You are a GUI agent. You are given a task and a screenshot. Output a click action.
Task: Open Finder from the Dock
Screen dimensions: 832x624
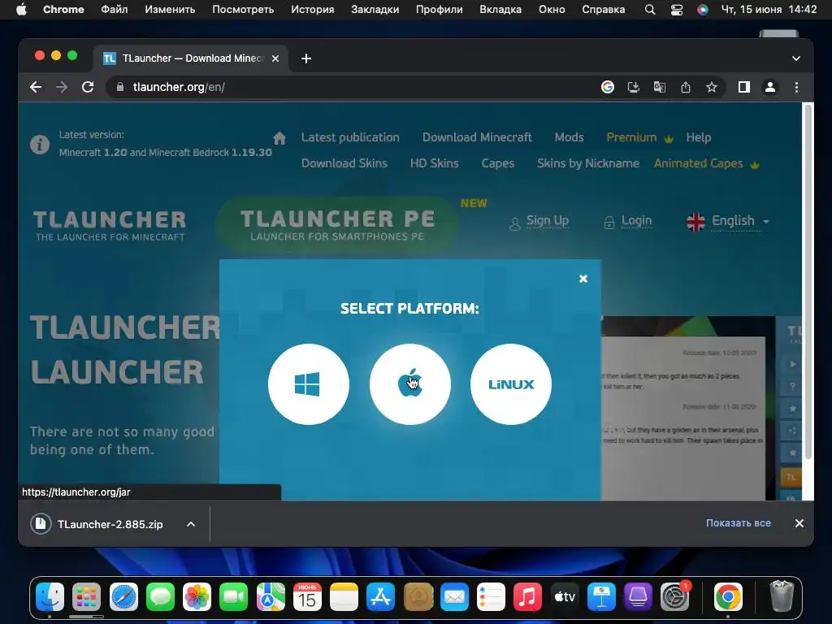(50, 597)
